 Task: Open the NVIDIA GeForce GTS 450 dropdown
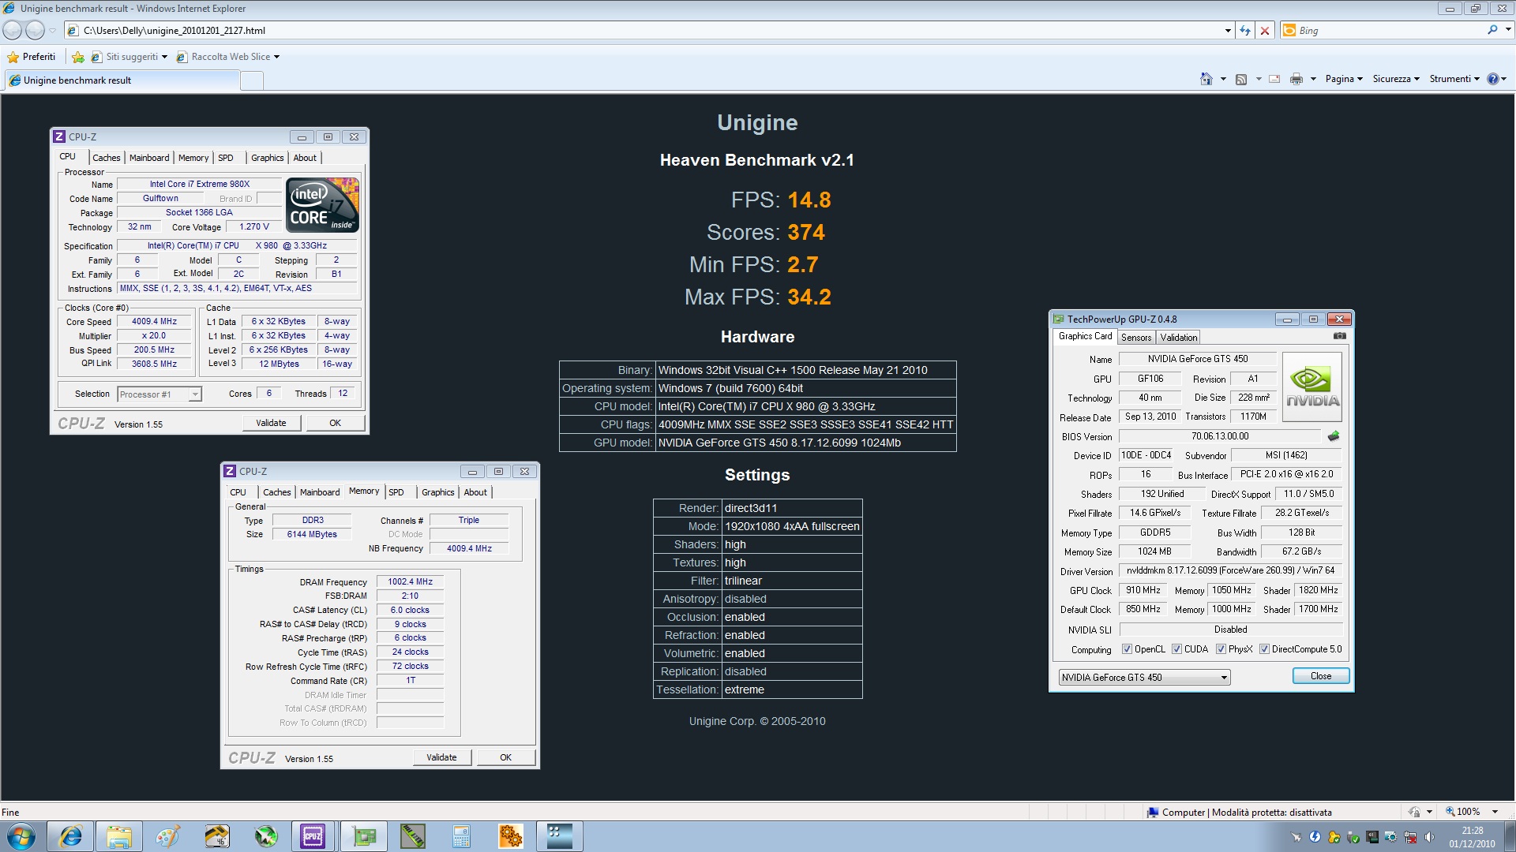coord(1224,678)
